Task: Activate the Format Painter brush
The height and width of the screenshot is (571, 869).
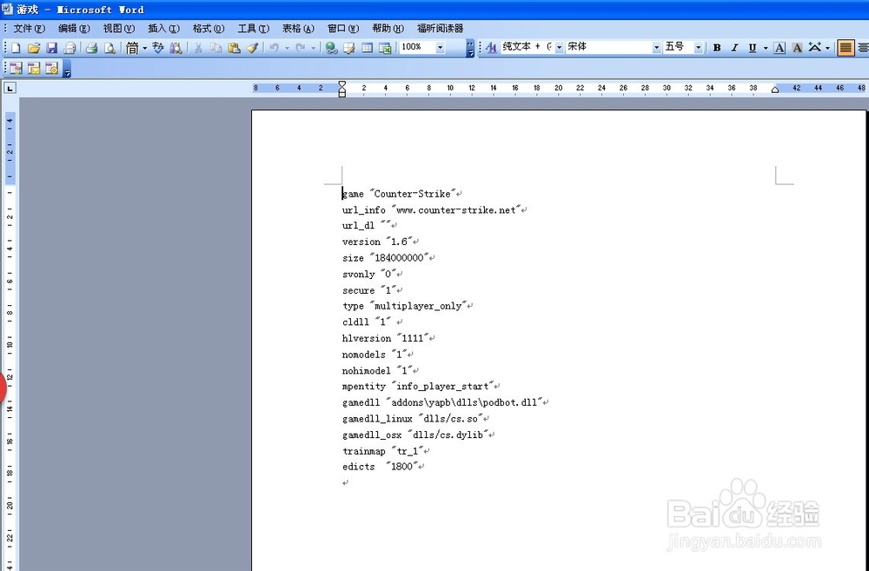Action: pyautogui.click(x=252, y=48)
